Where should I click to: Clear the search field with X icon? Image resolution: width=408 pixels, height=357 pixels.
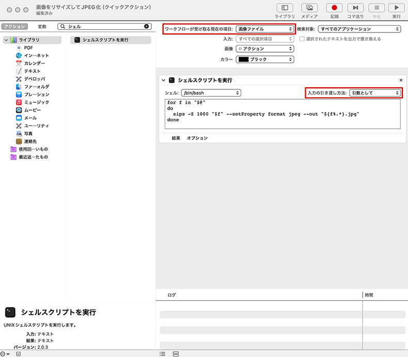point(146,26)
